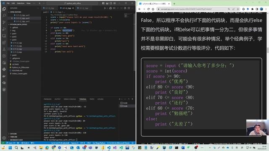Click Python interpreter version in status bar
The image size is (269, 151).
(x=118, y=143)
